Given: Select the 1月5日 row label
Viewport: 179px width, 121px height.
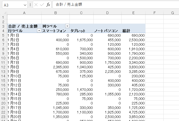Looking at the screenshot, I should 24,53.
